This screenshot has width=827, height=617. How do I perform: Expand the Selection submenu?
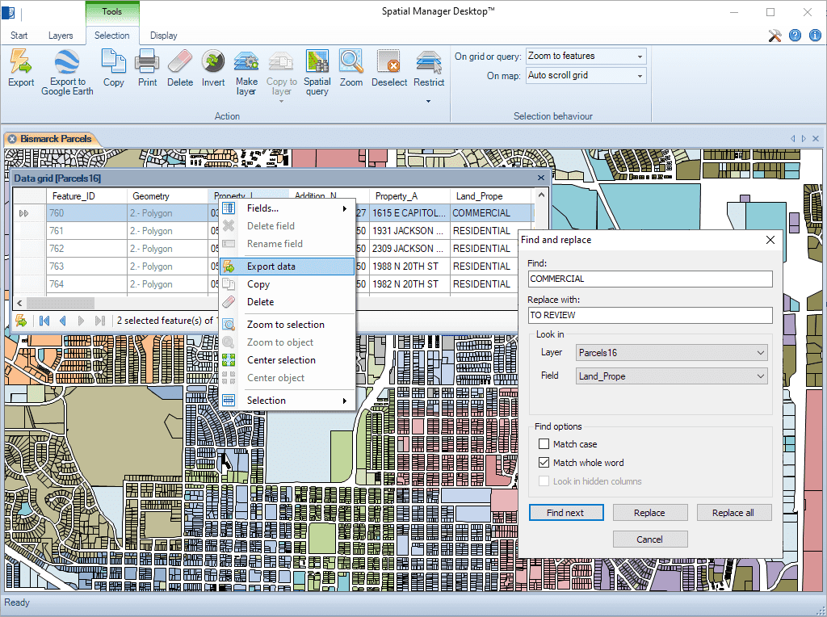(287, 401)
